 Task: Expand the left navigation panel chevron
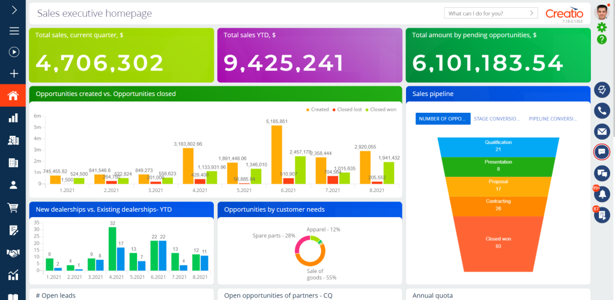click(13, 10)
